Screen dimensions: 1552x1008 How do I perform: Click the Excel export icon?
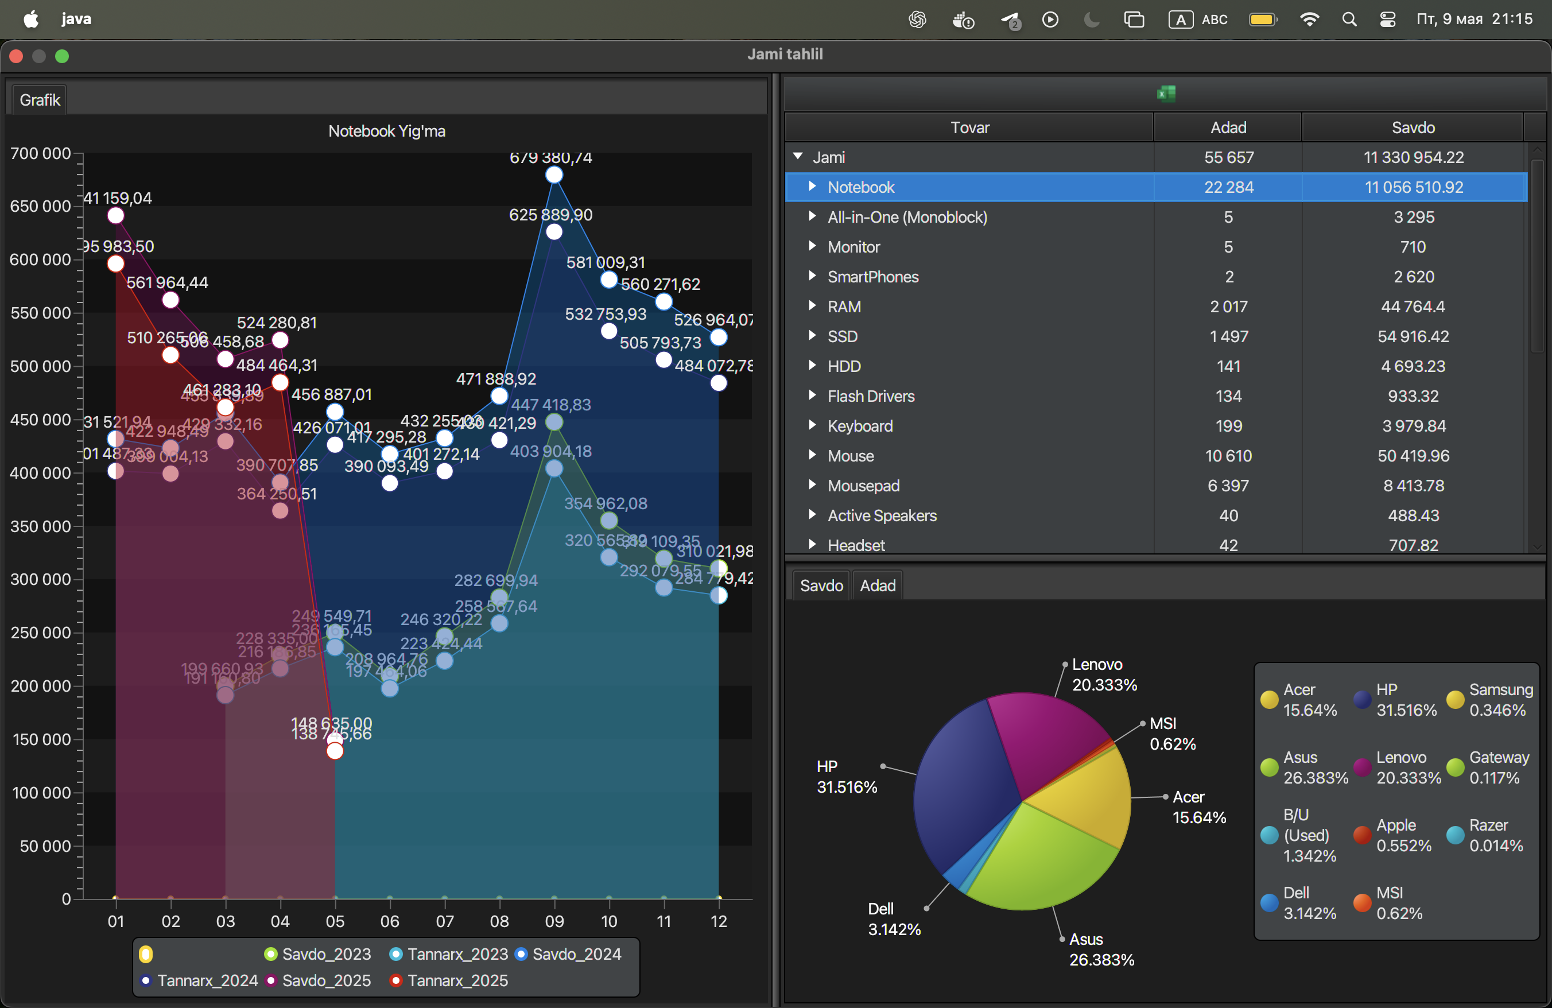pos(1166,94)
